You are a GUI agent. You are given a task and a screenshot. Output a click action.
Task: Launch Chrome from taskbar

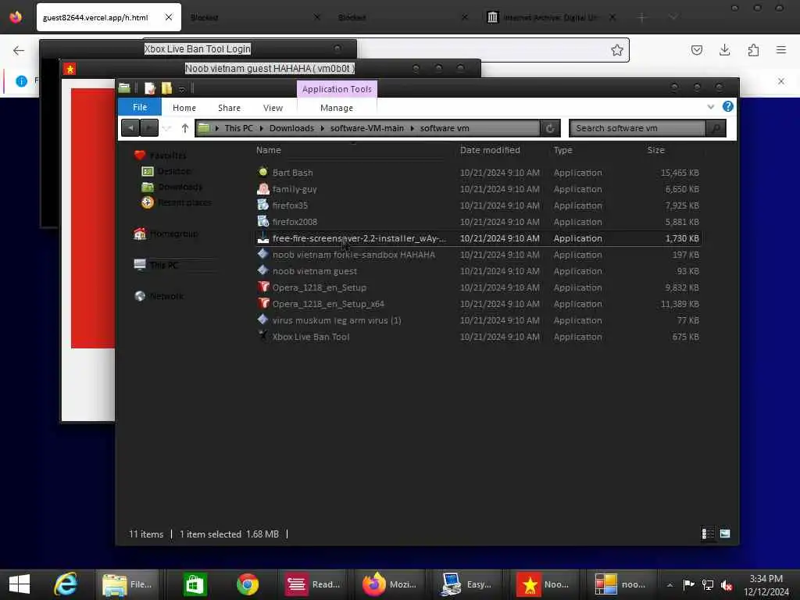pyautogui.click(x=248, y=584)
